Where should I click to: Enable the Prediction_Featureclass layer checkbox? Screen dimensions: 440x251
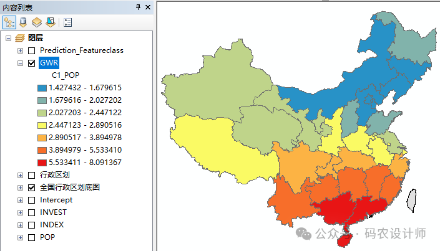31,50
